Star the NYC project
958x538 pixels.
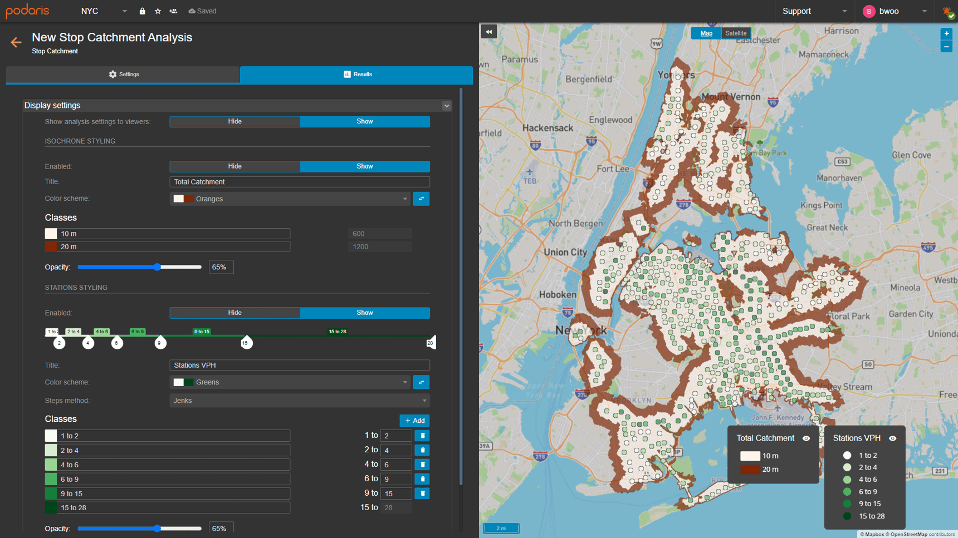(158, 11)
